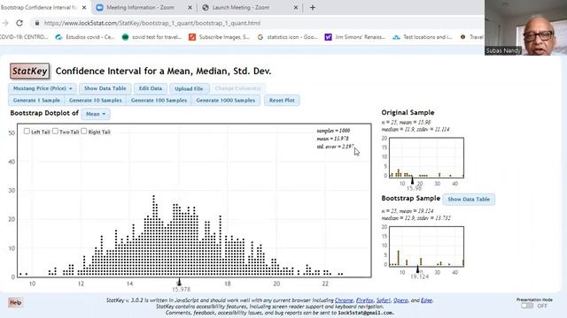Click Generate 1000 Samples
This screenshot has width=567, height=318.
pos(226,100)
